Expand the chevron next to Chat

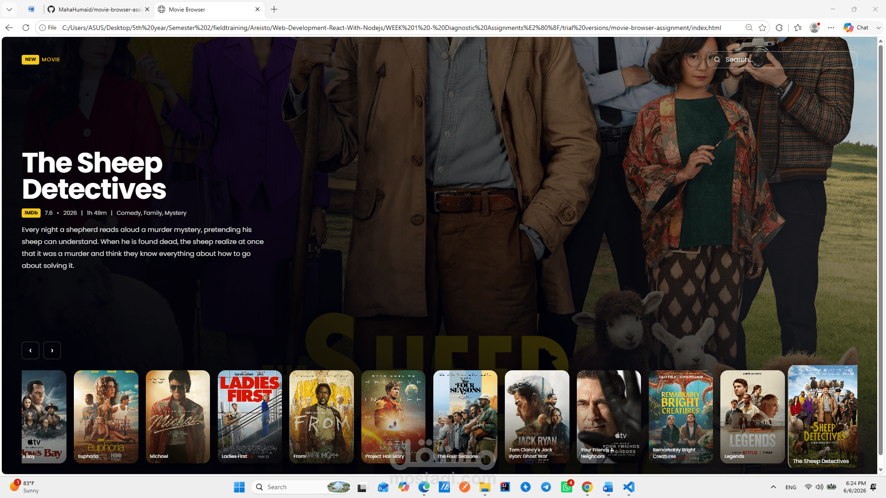click(x=878, y=28)
